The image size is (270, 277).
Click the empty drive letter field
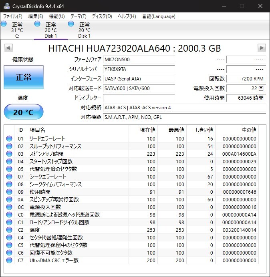pos(139,98)
